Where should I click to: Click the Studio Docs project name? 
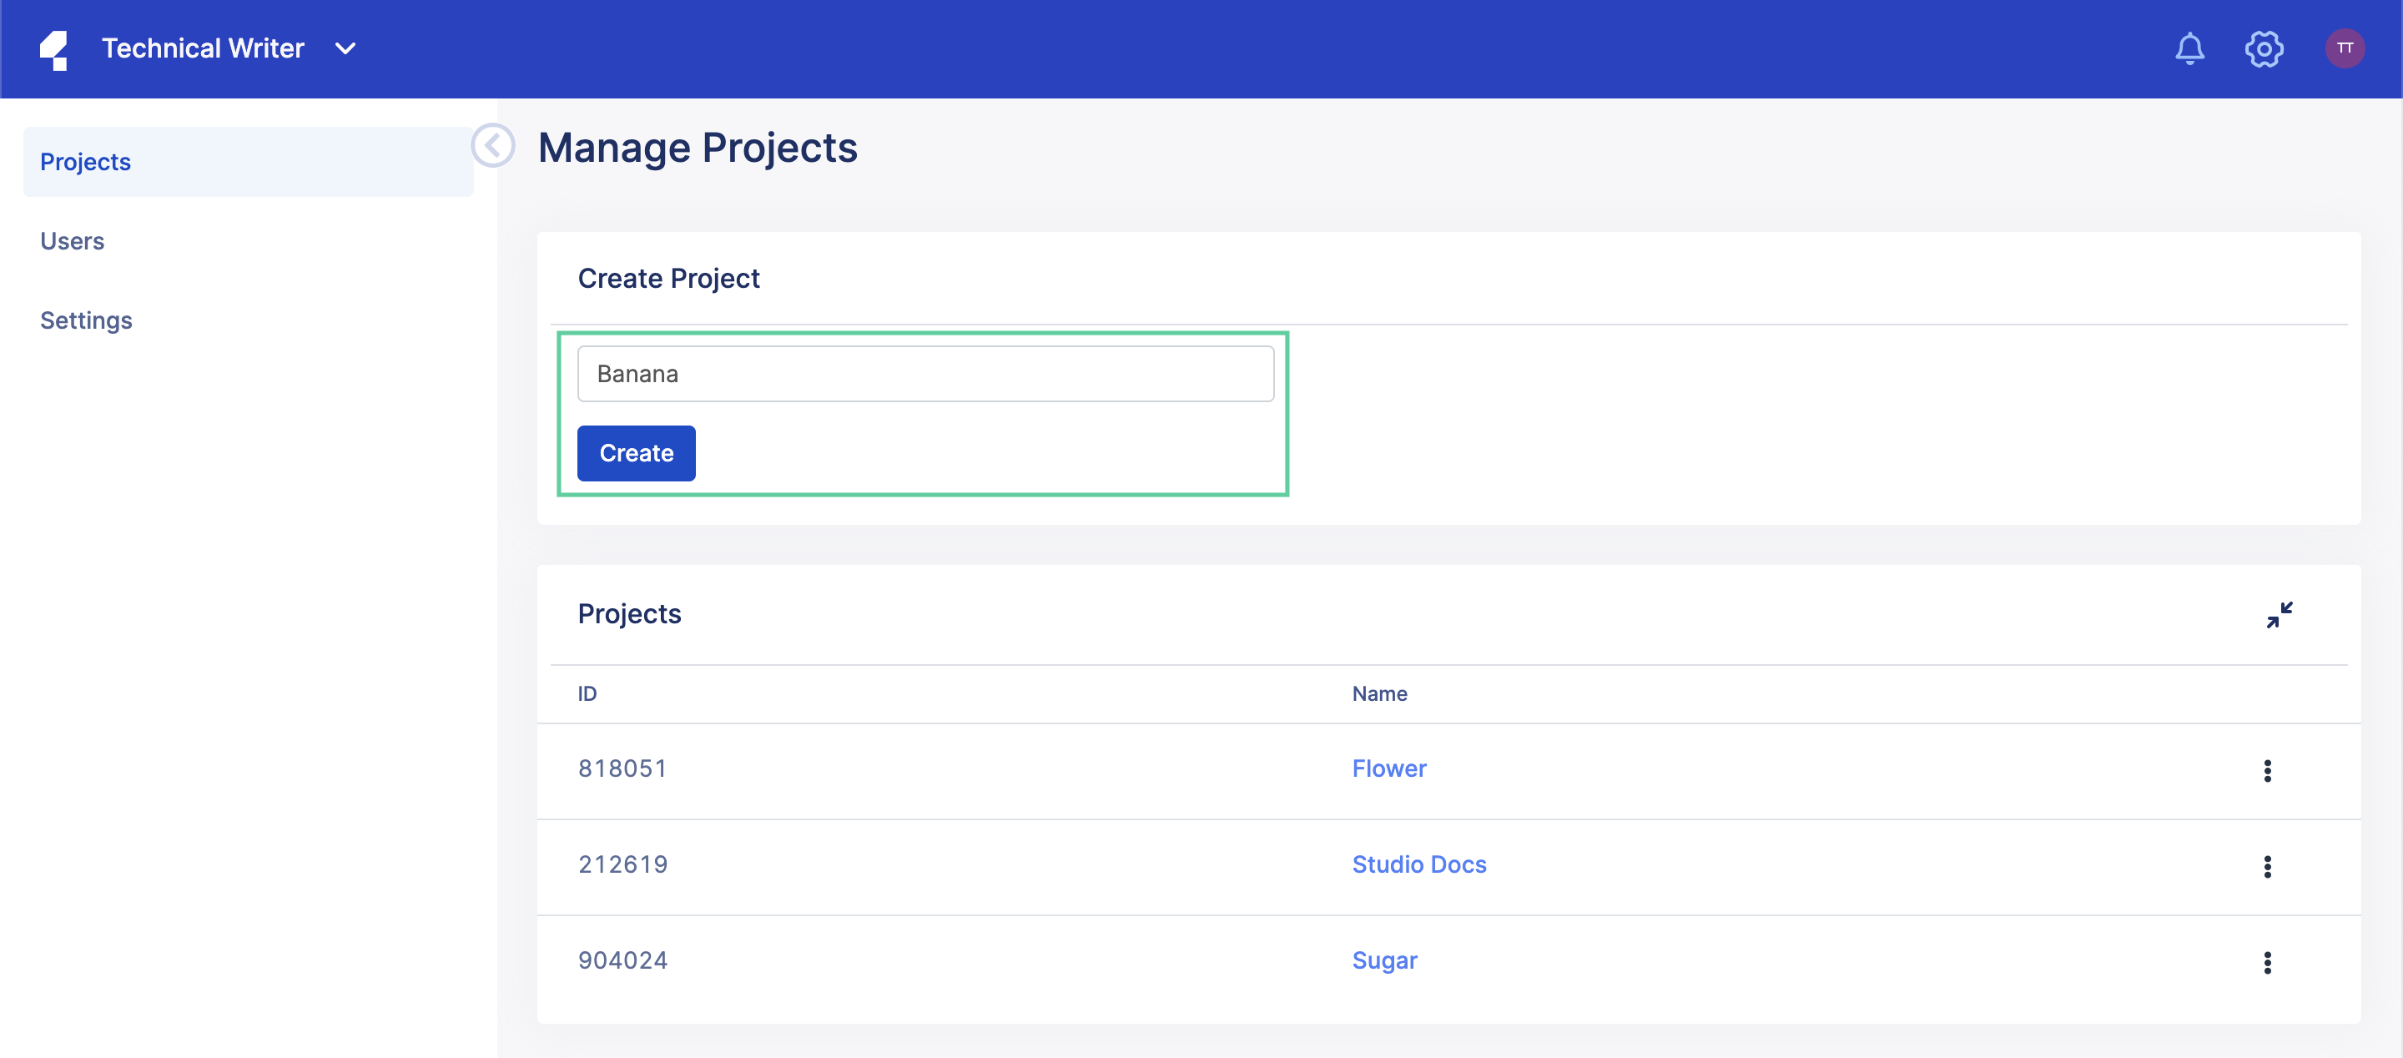tap(1418, 864)
